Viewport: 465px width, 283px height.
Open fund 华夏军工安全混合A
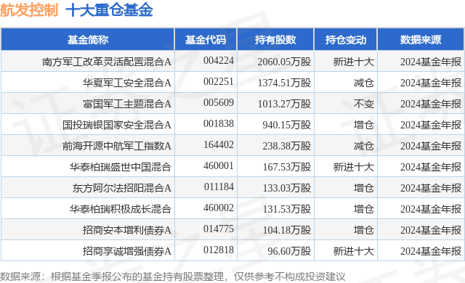click(127, 83)
